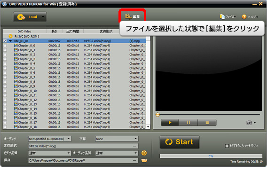The image size is (267, 172).
Task: Click the 保存 output path field
Action: click(x=83, y=160)
